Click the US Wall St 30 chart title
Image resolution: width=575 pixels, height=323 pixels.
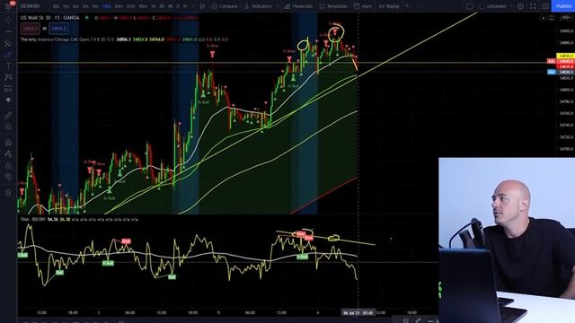pyautogui.click(x=49, y=18)
